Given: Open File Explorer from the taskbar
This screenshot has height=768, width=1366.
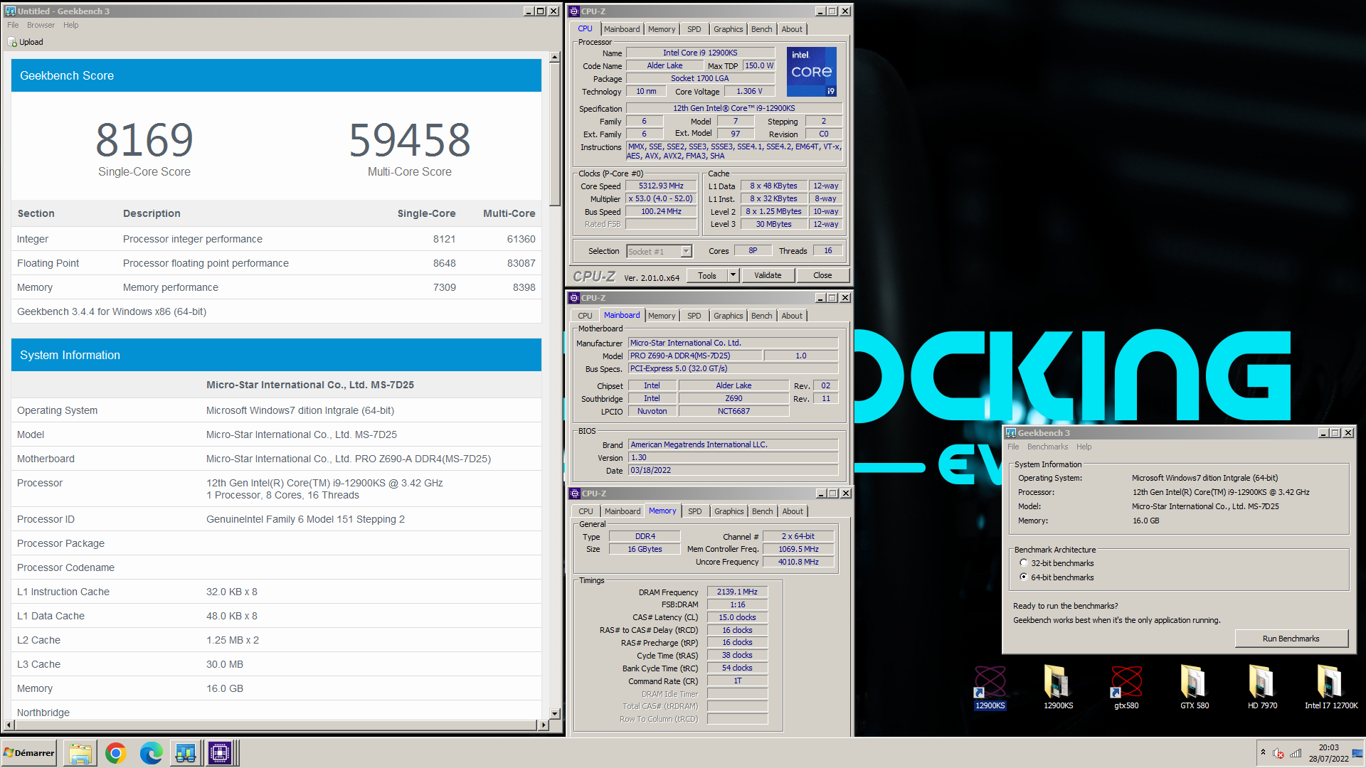Looking at the screenshot, I should 80,753.
